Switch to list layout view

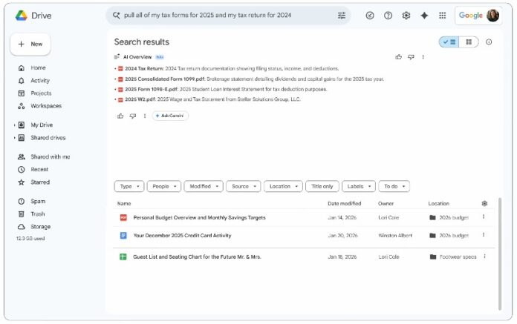coord(449,42)
